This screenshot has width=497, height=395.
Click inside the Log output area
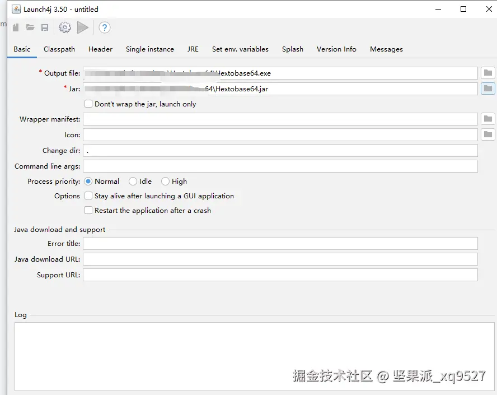pyautogui.click(x=255, y=356)
